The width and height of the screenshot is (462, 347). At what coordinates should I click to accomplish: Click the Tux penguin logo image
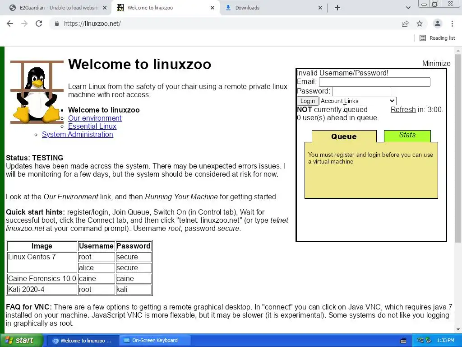[37, 92]
